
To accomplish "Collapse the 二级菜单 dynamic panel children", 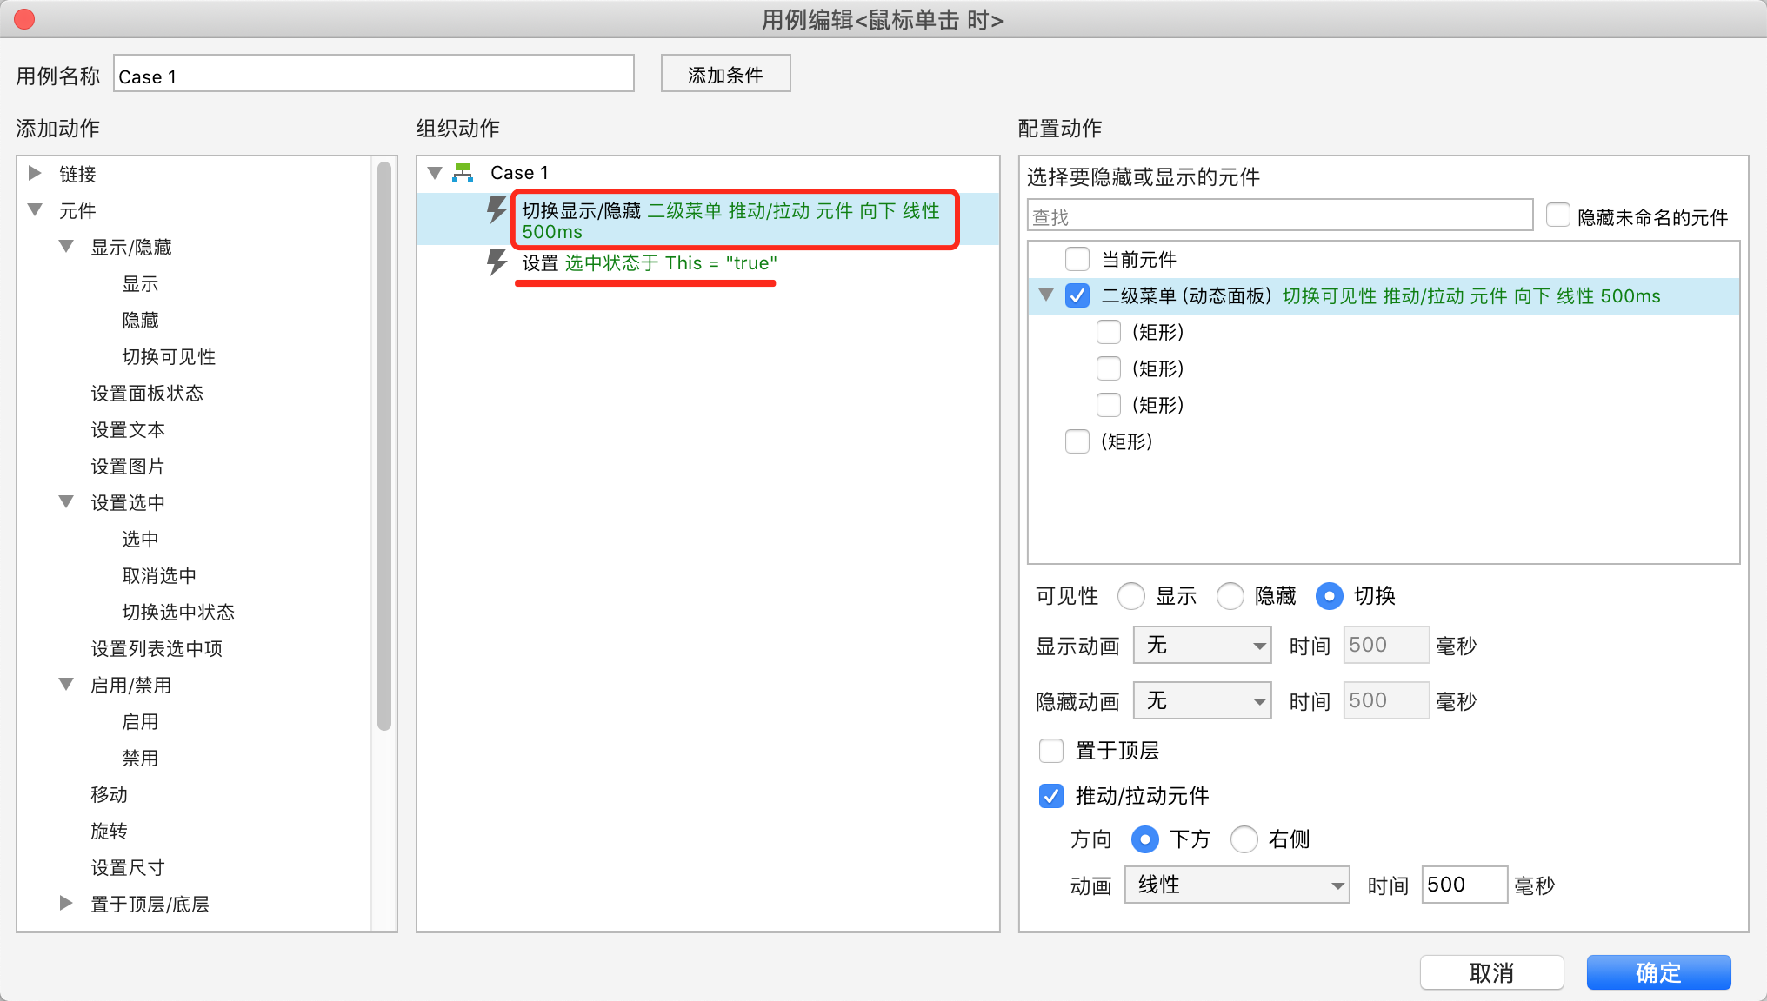I will [1046, 295].
